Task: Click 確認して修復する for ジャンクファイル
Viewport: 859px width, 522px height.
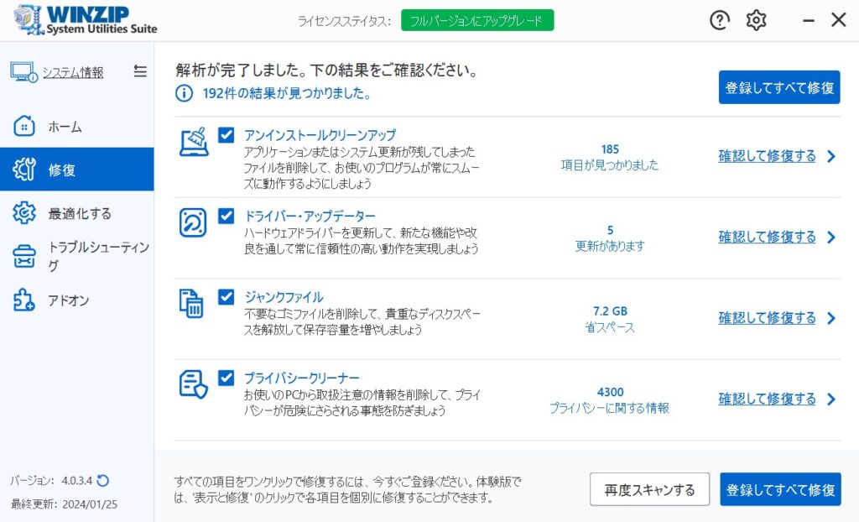Action: coord(767,318)
